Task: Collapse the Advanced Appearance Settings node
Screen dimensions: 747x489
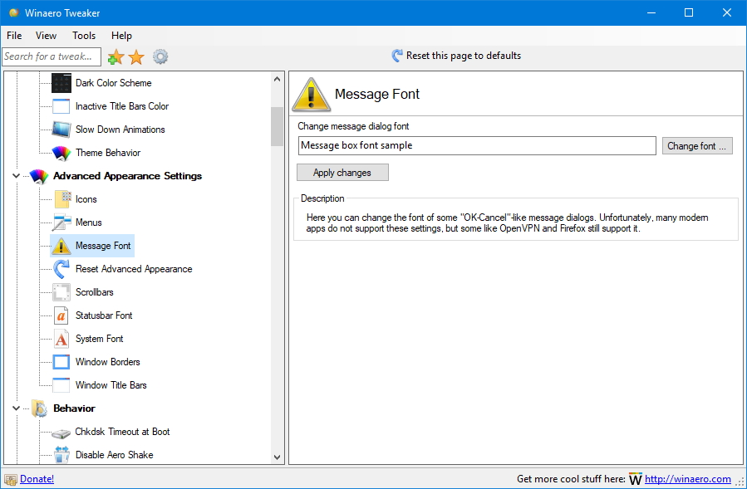Action: (x=16, y=176)
